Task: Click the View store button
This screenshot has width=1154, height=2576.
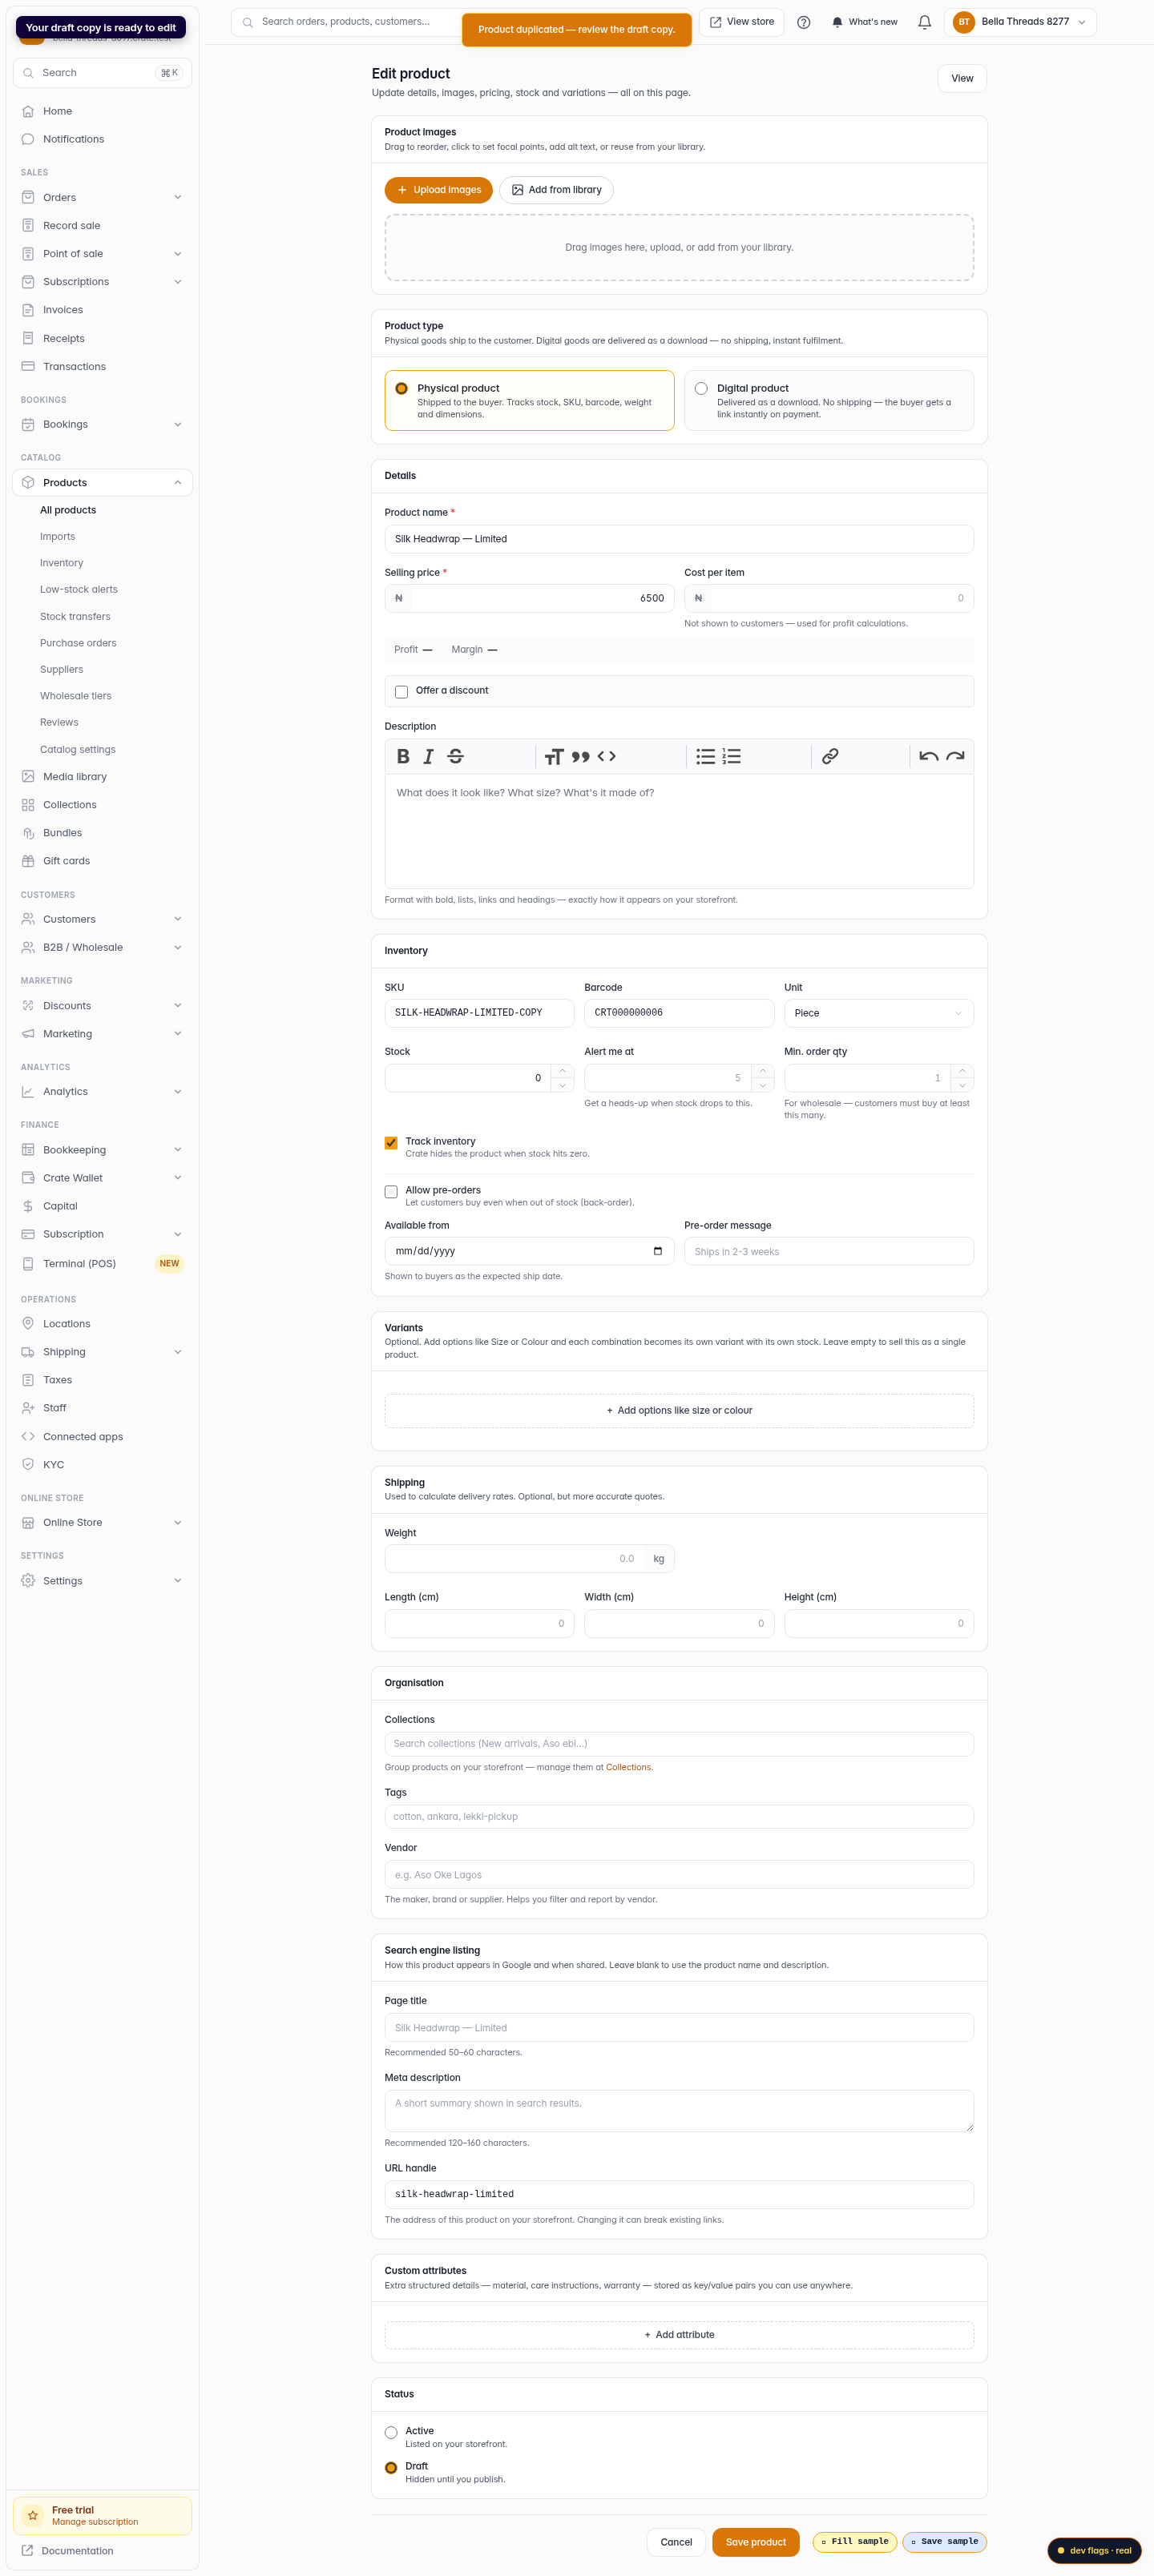Action: [741, 22]
